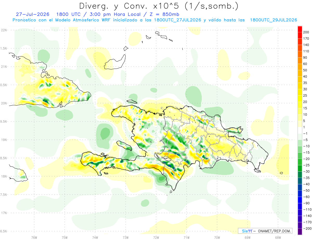312x241 pixels.
Task: Click the '22N' latitude label
Action: (x=4, y=30)
